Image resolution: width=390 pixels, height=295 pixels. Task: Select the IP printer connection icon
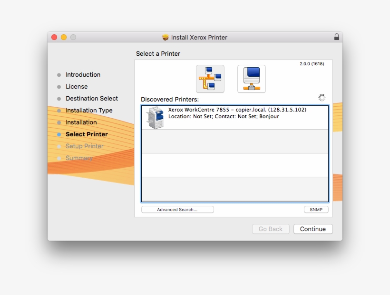251,78
